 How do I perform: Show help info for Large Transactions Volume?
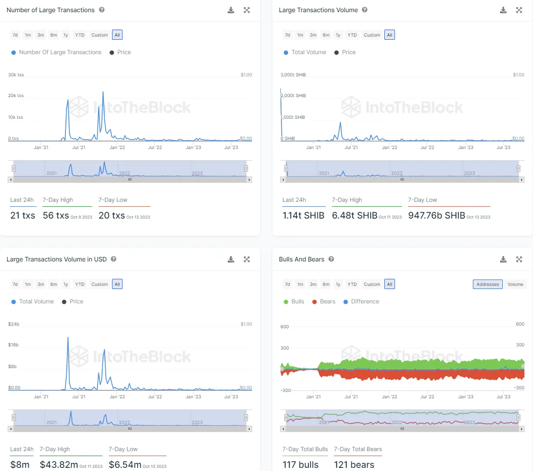pos(365,10)
